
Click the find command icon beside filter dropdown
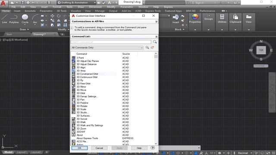147,47
